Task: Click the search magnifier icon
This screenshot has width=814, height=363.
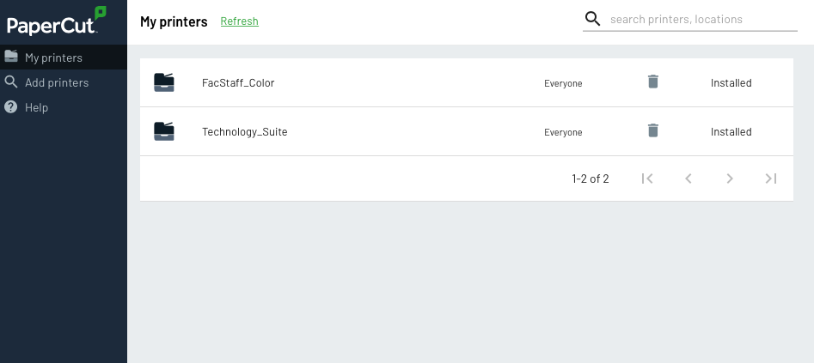Action: click(x=592, y=19)
